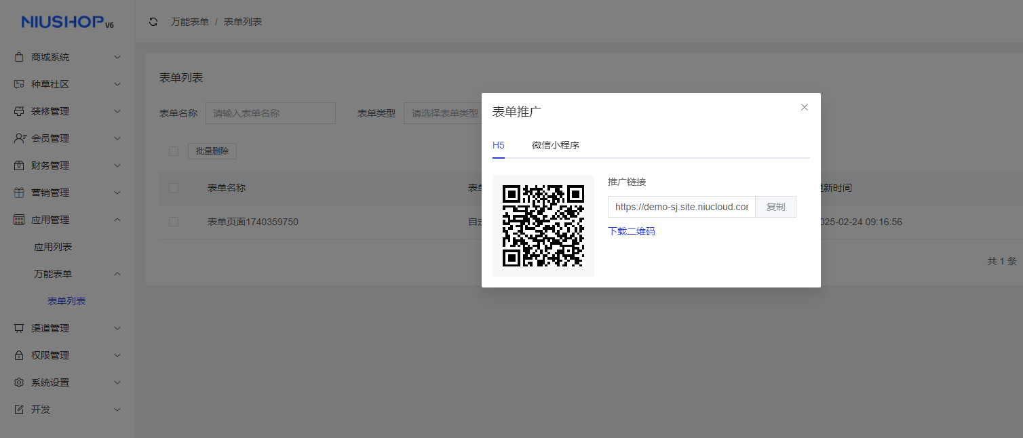The width and height of the screenshot is (1023, 438).
Task: Open 表单列表 in the sidebar
Action: (x=66, y=301)
